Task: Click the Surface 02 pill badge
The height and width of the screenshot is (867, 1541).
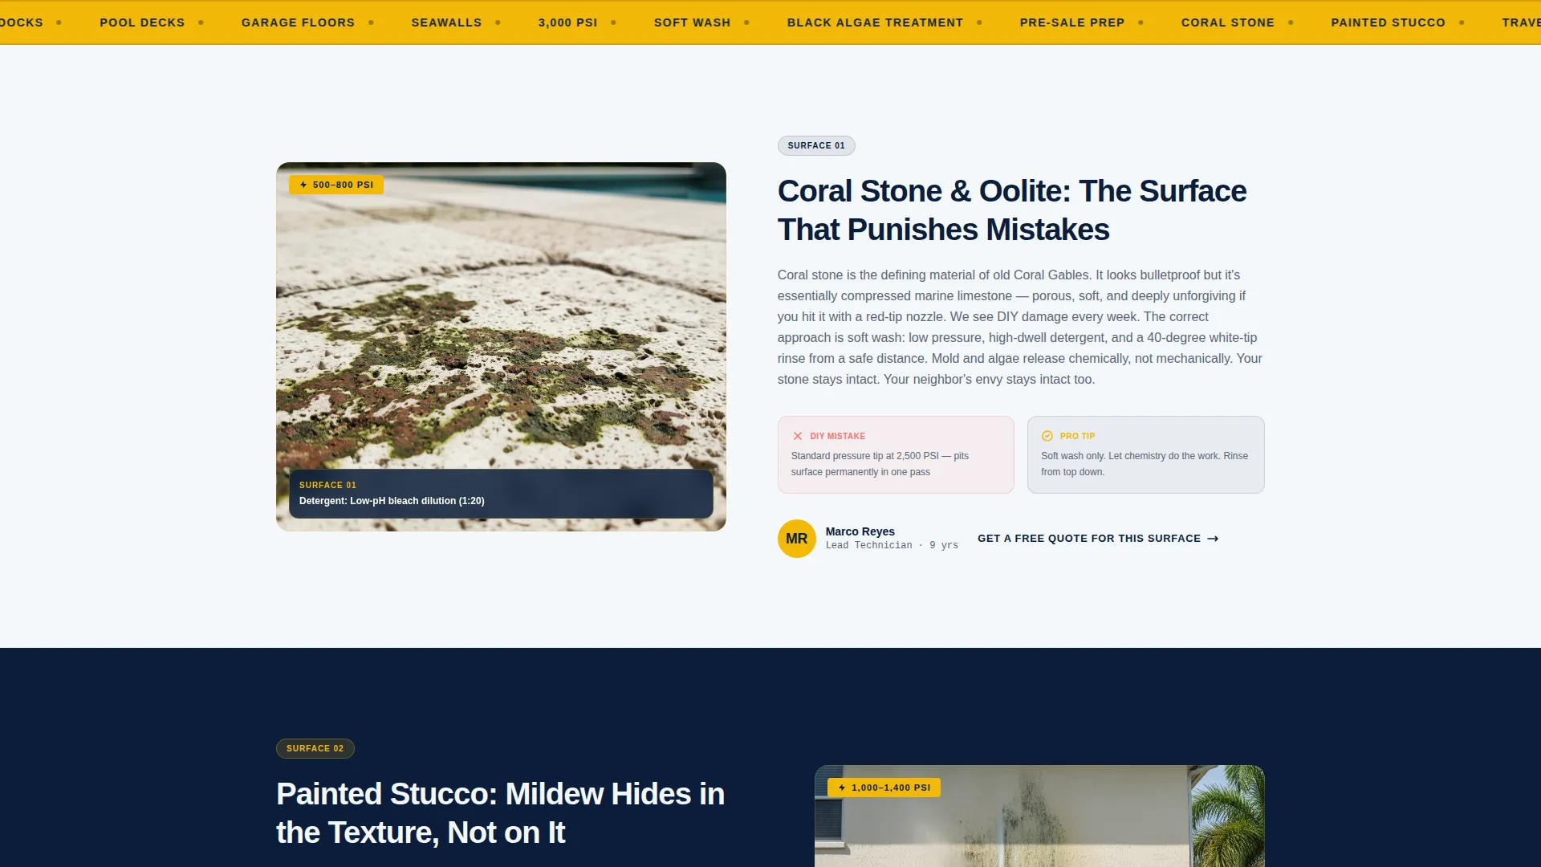Action: pyautogui.click(x=315, y=748)
